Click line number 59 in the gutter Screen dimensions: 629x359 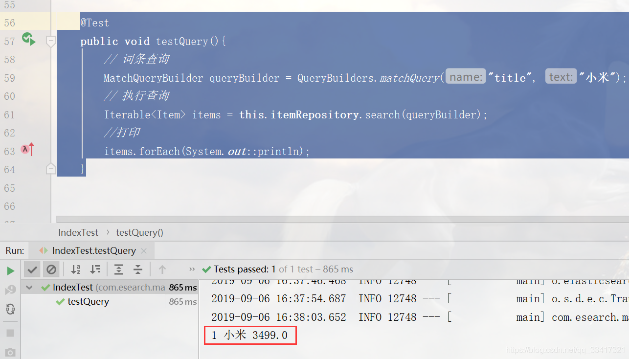click(10, 78)
